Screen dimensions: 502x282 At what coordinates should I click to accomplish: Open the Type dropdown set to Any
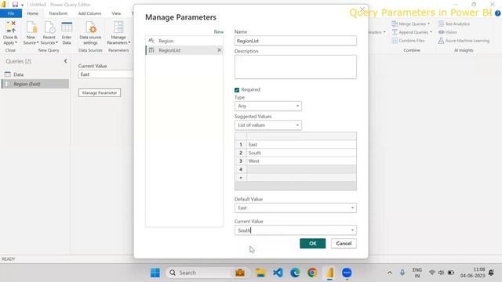click(268, 106)
